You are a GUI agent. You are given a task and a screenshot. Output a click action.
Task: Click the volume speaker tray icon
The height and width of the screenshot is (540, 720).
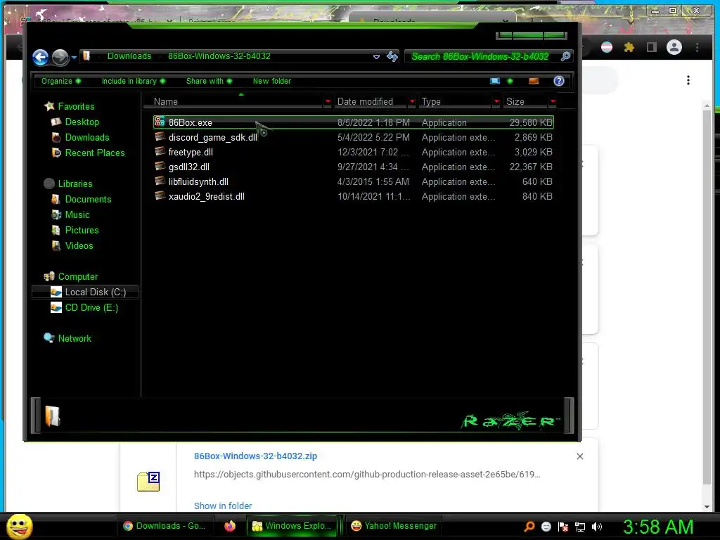pos(597,527)
